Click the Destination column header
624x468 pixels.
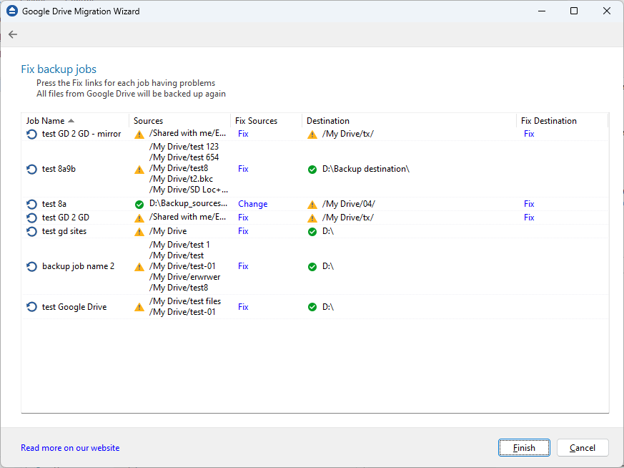pyautogui.click(x=328, y=120)
